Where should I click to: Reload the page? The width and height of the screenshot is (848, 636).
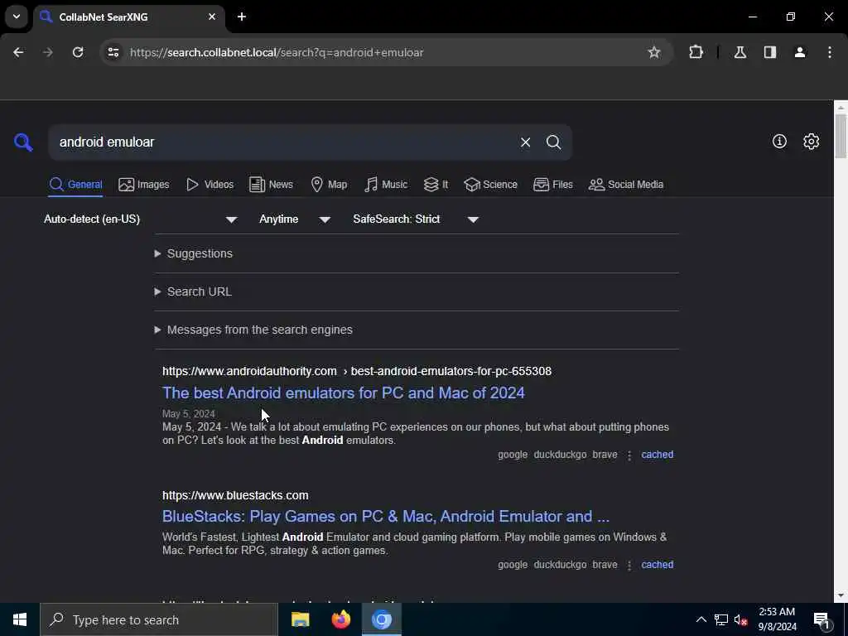[78, 52]
